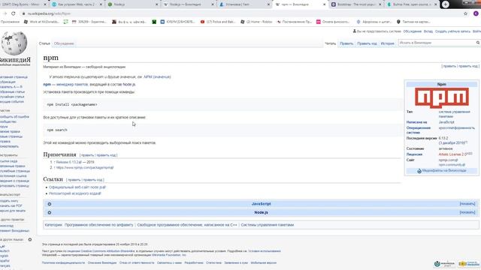Screen dimensions: 481x270
Task: Click the Wikimedia project badge in the footer
Action: pos(444,263)
